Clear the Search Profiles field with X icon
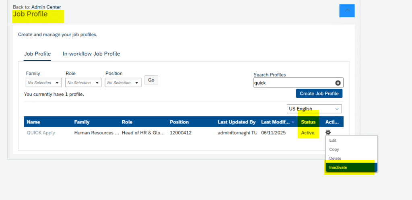The image size is (412, 200). [338, 83]
